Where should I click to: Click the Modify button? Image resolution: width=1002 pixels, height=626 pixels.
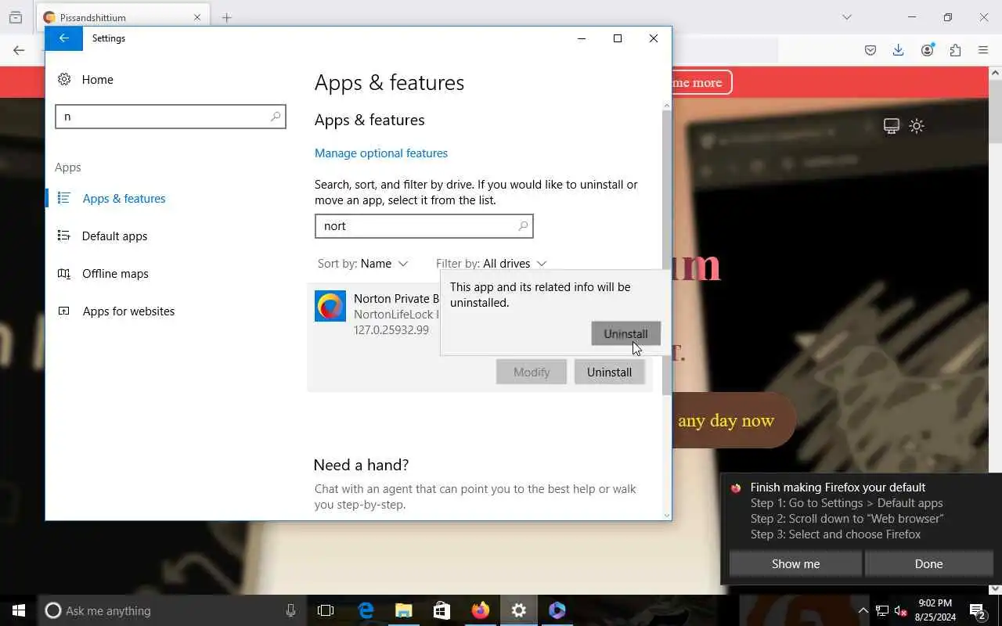532,372
